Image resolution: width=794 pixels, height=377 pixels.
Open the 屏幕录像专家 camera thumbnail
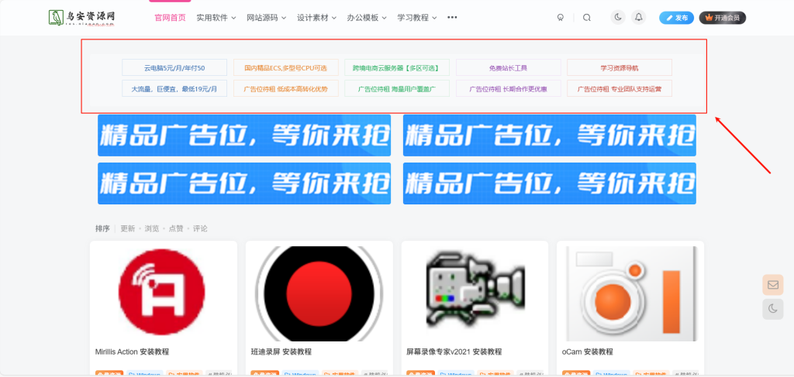pyautogui.click(x=475, y=293)
